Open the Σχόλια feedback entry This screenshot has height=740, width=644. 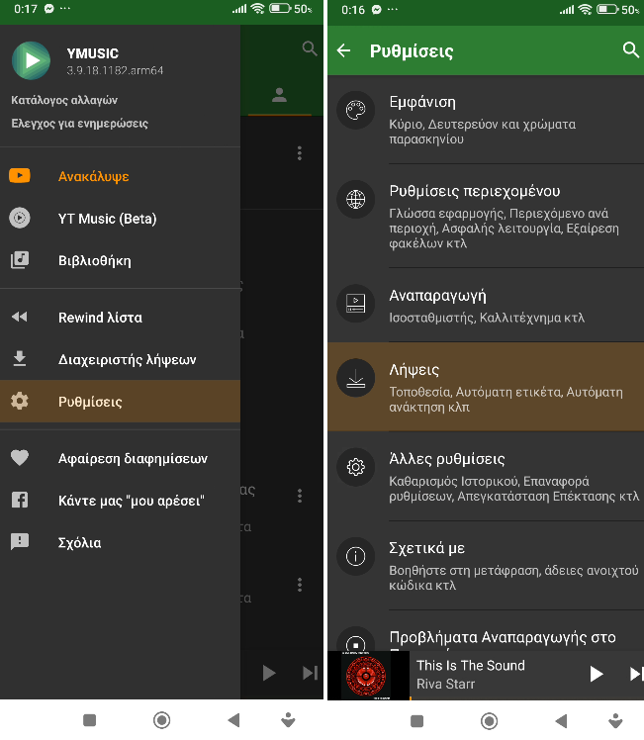79,543
